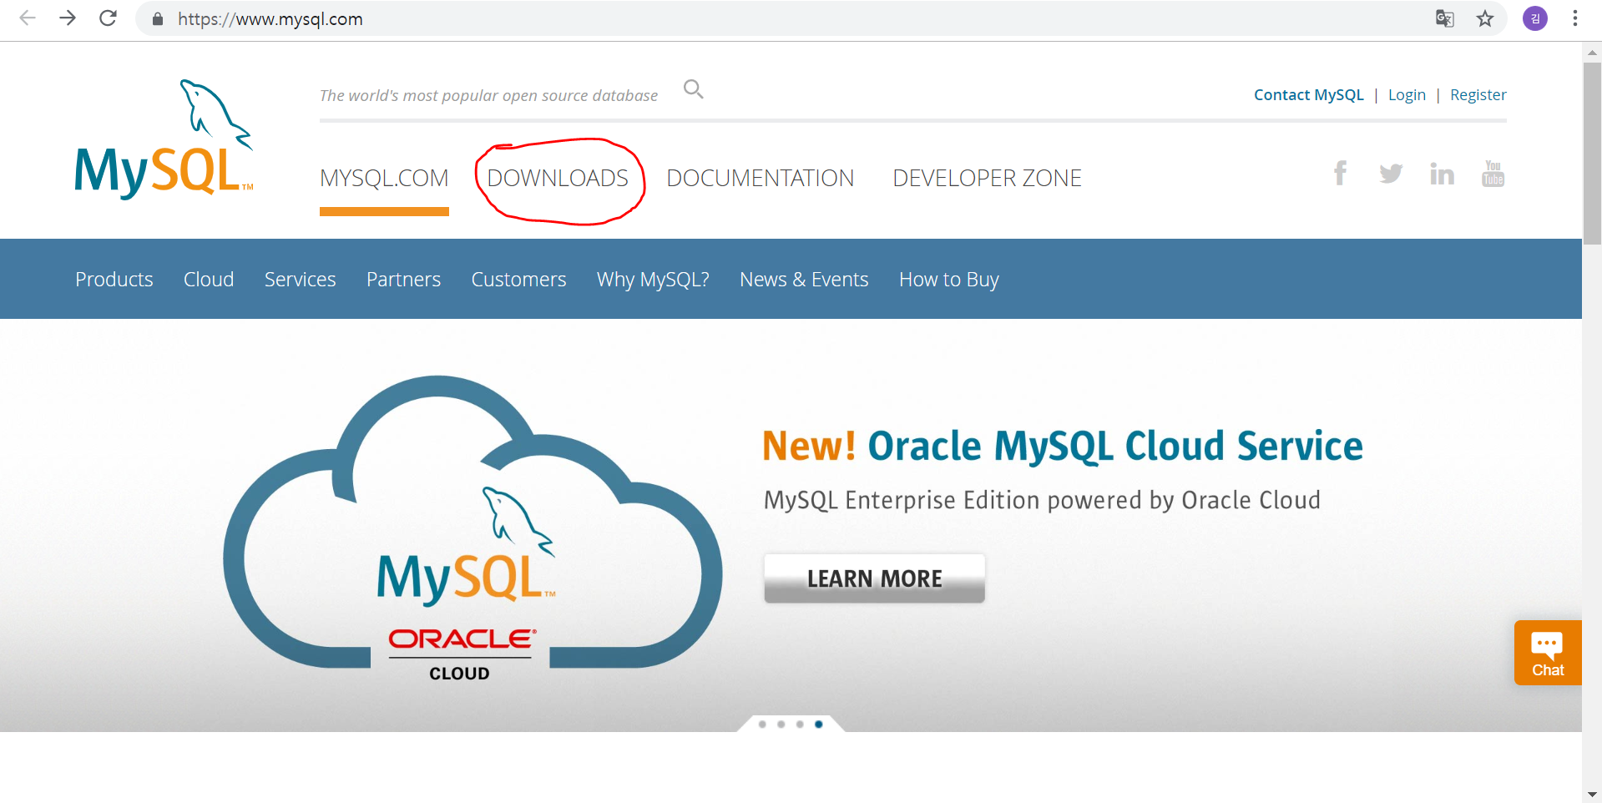Open News & Events menu item
Screen dimensions: 1602x803
click(804, 279)
